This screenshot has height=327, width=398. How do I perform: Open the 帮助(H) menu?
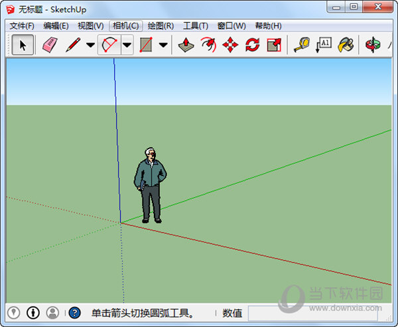pos(268,26)
